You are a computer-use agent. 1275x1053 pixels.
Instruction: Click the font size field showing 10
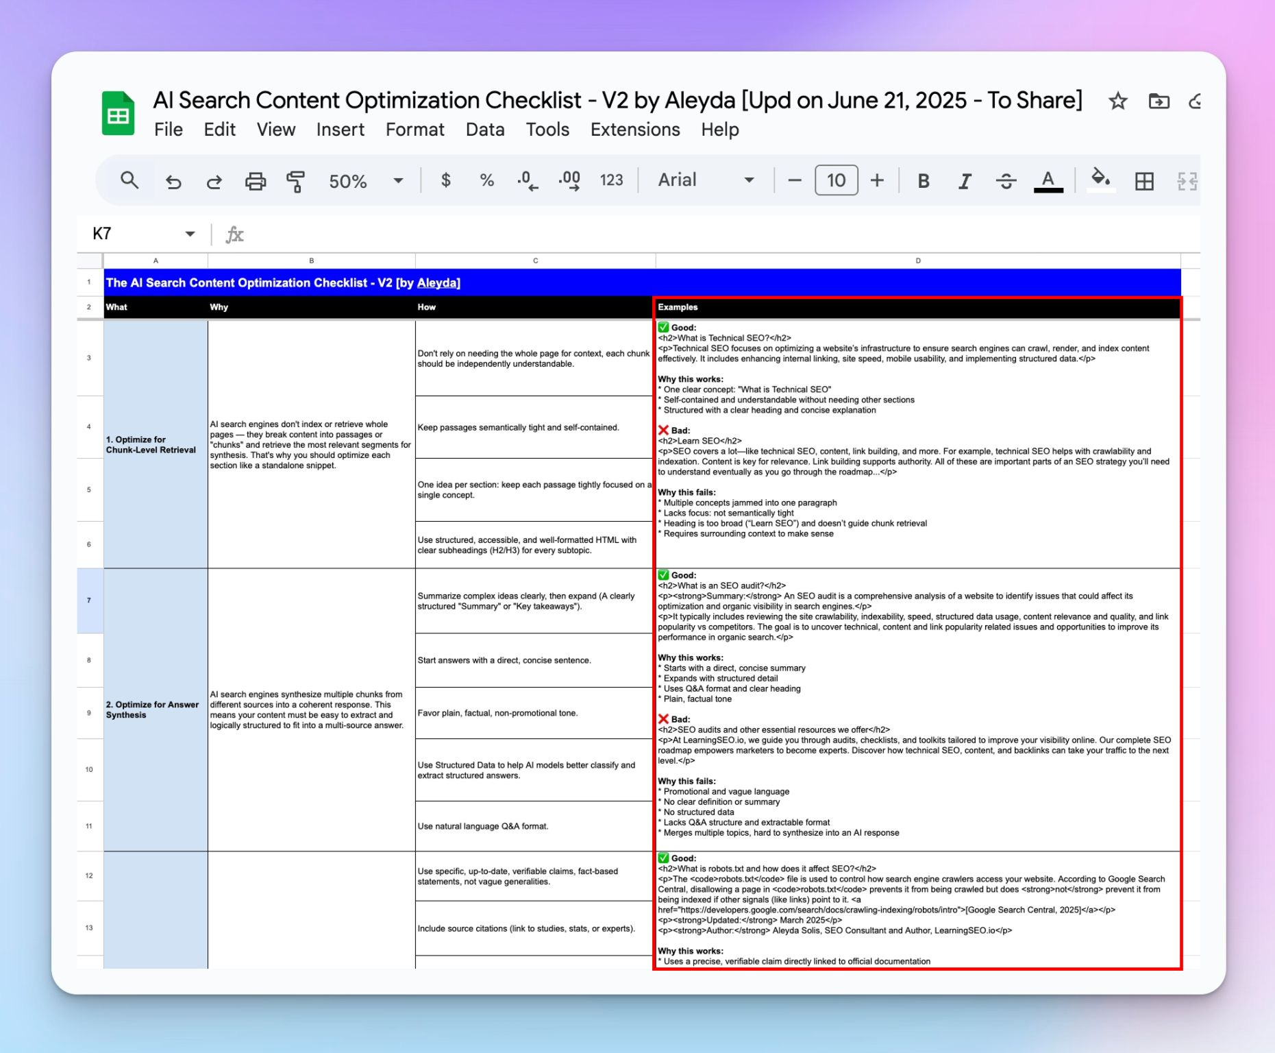(x=836, y=180)
